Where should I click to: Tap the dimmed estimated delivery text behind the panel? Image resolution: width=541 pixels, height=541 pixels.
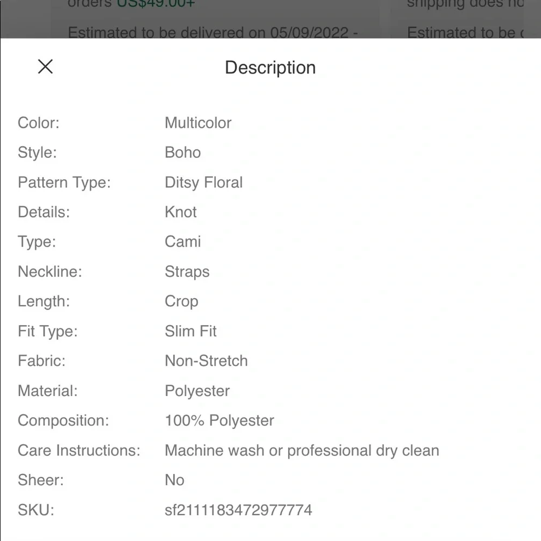coord(213,32)
